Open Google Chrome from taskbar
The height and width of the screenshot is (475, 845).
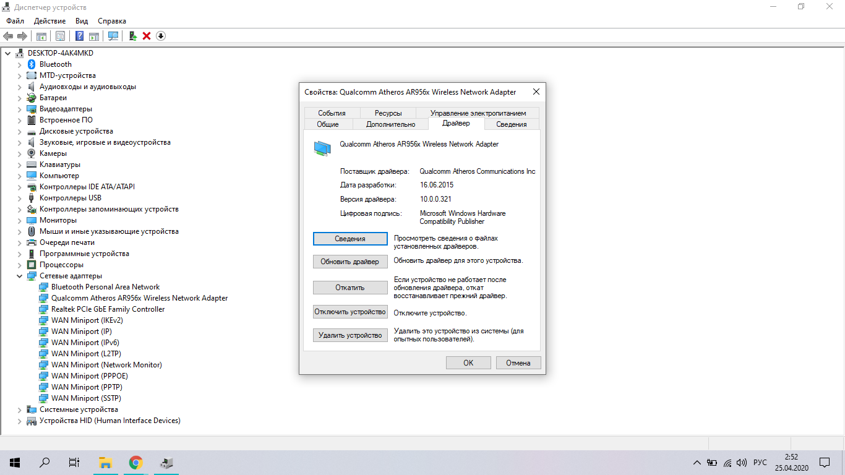(x=135, y=462)
